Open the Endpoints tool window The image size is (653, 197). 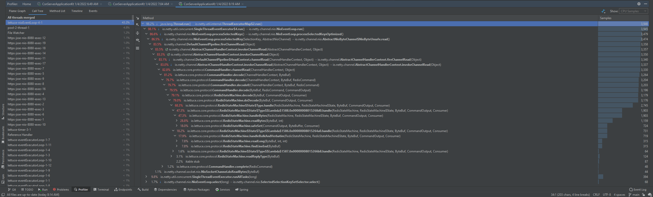pos(123,190)
